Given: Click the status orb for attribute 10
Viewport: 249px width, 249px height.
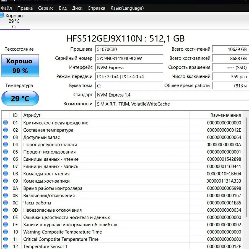Looking at the screenshot, I should (x=6, y=232).
